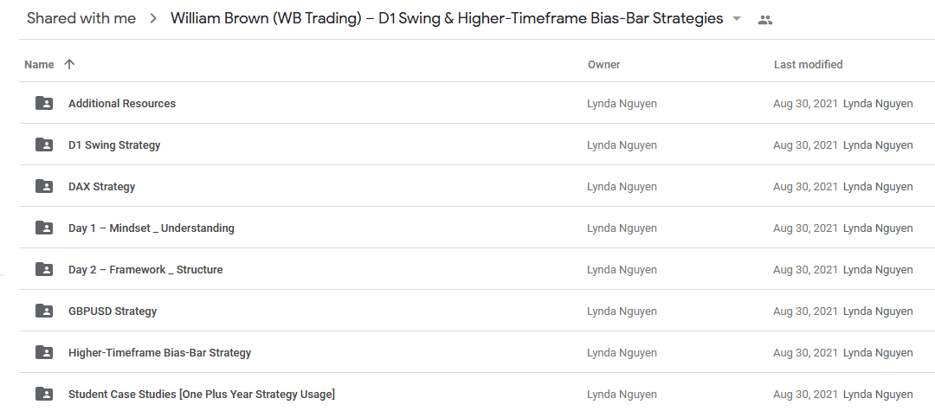Click the Student Case Studies folder icon
The image size is (935, 411).
(44, 395)
